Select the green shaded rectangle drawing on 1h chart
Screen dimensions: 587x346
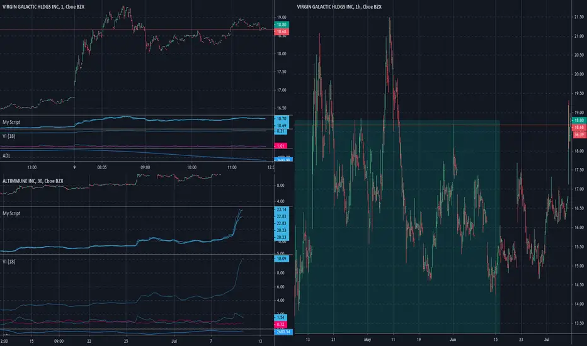(397, 226)
